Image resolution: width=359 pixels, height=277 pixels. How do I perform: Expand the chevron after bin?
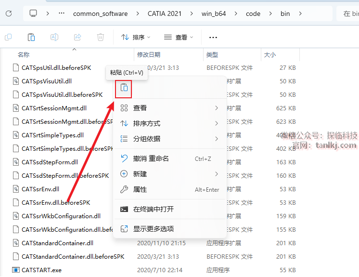pos(300,13)
